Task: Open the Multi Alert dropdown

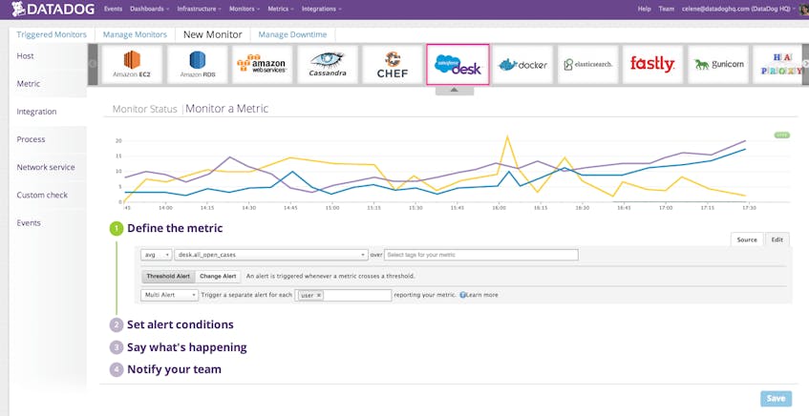Action: pos(169,295)
